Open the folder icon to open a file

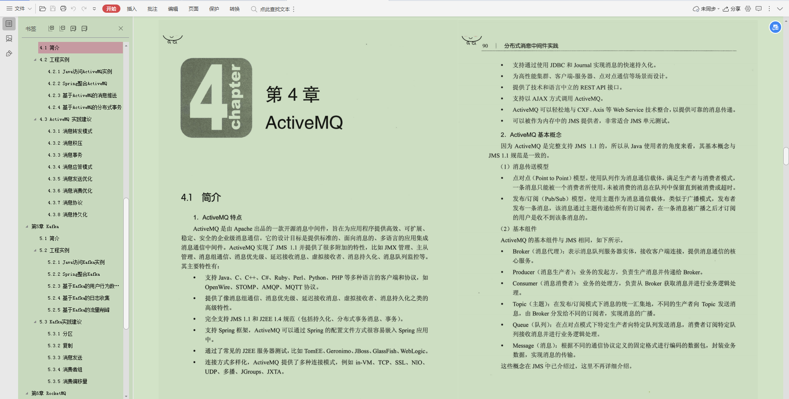pyautogui.click(x=42, y=9)
